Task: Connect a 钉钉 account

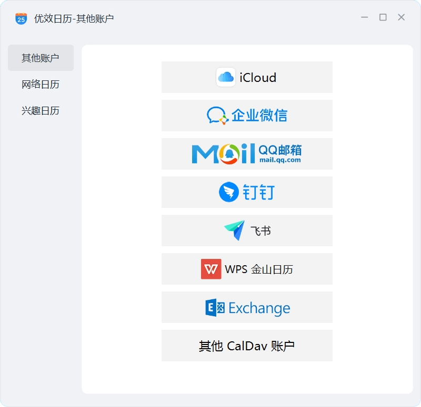Action: coord(247,192)
